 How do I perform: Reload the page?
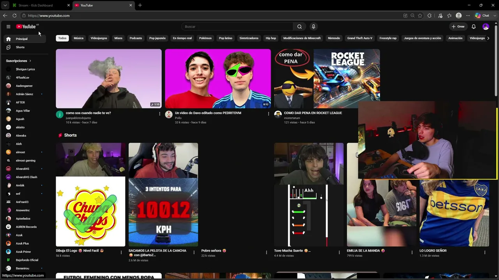[14, 16]
